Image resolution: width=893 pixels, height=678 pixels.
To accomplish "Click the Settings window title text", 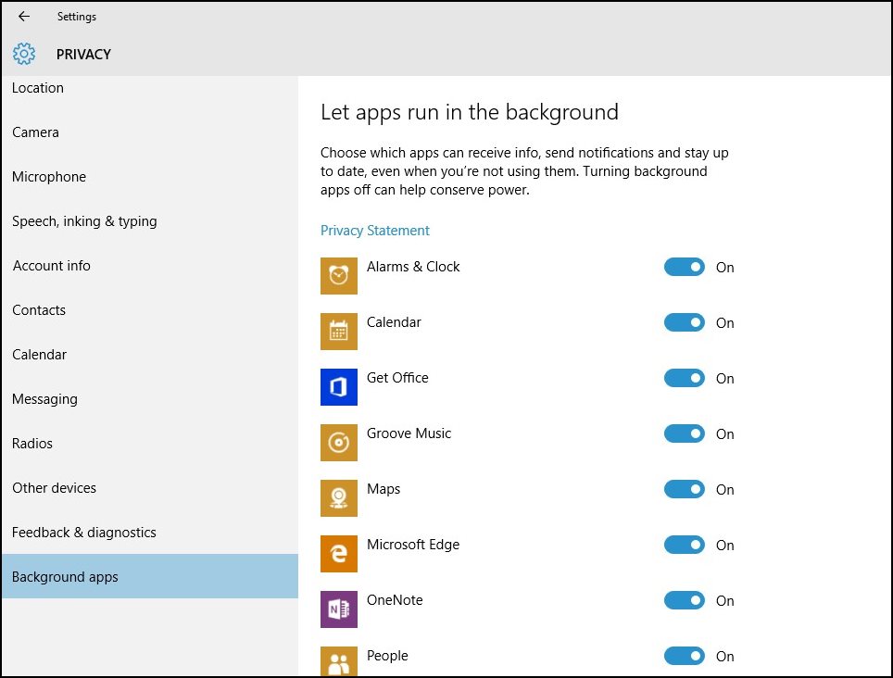I will [76, 17].
